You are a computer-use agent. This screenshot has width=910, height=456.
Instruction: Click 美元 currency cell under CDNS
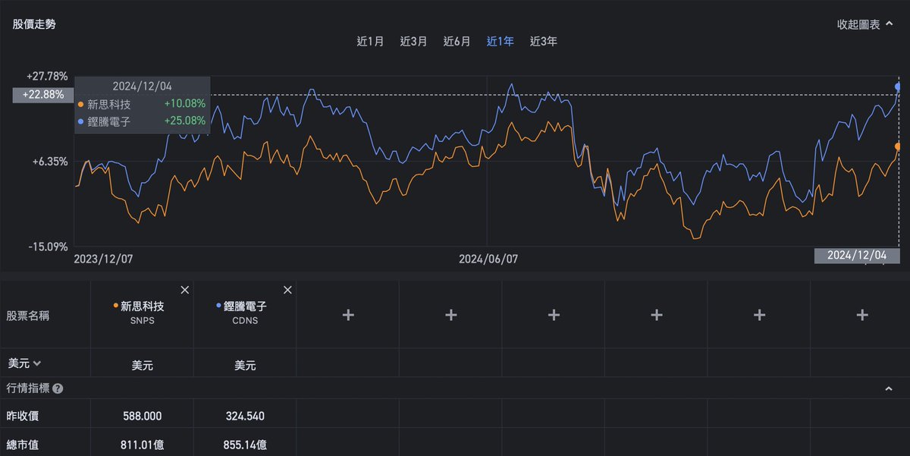click(245, 366)
